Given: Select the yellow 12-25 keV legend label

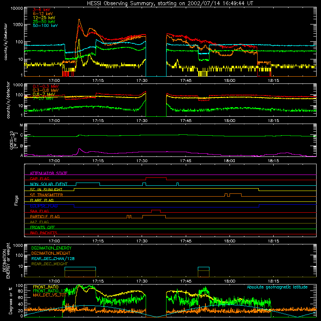Looking at the screenshot, I should click(44, 18).
